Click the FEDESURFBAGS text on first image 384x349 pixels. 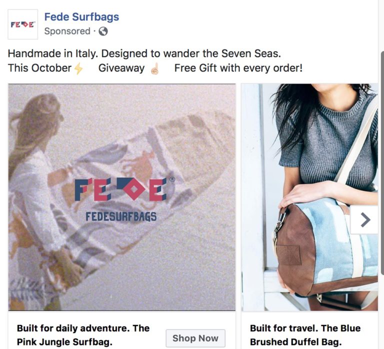pyautogui.click(x=121, y=216)
